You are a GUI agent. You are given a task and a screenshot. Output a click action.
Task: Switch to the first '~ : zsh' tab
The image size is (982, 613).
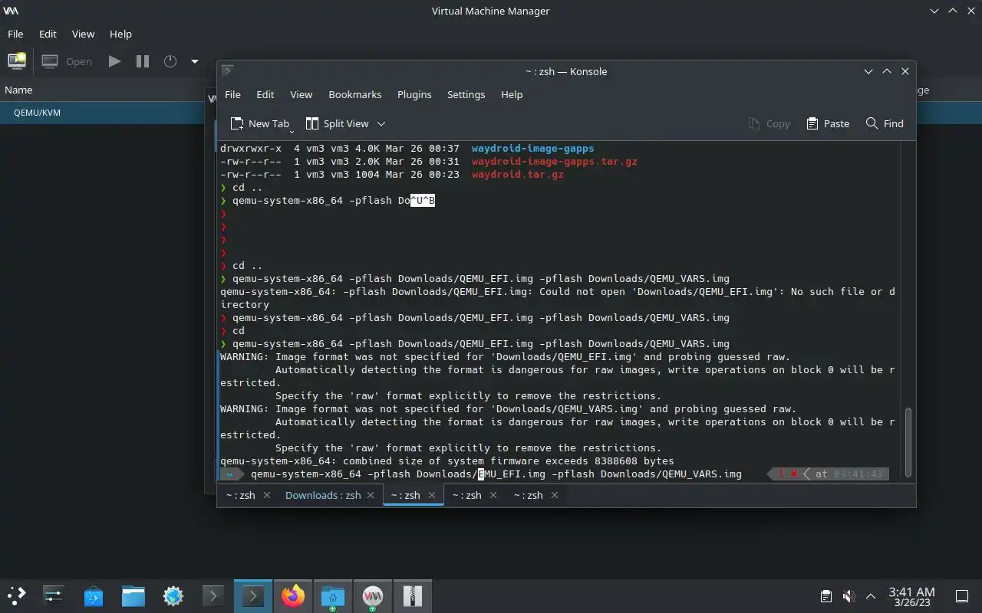[240, 495]
